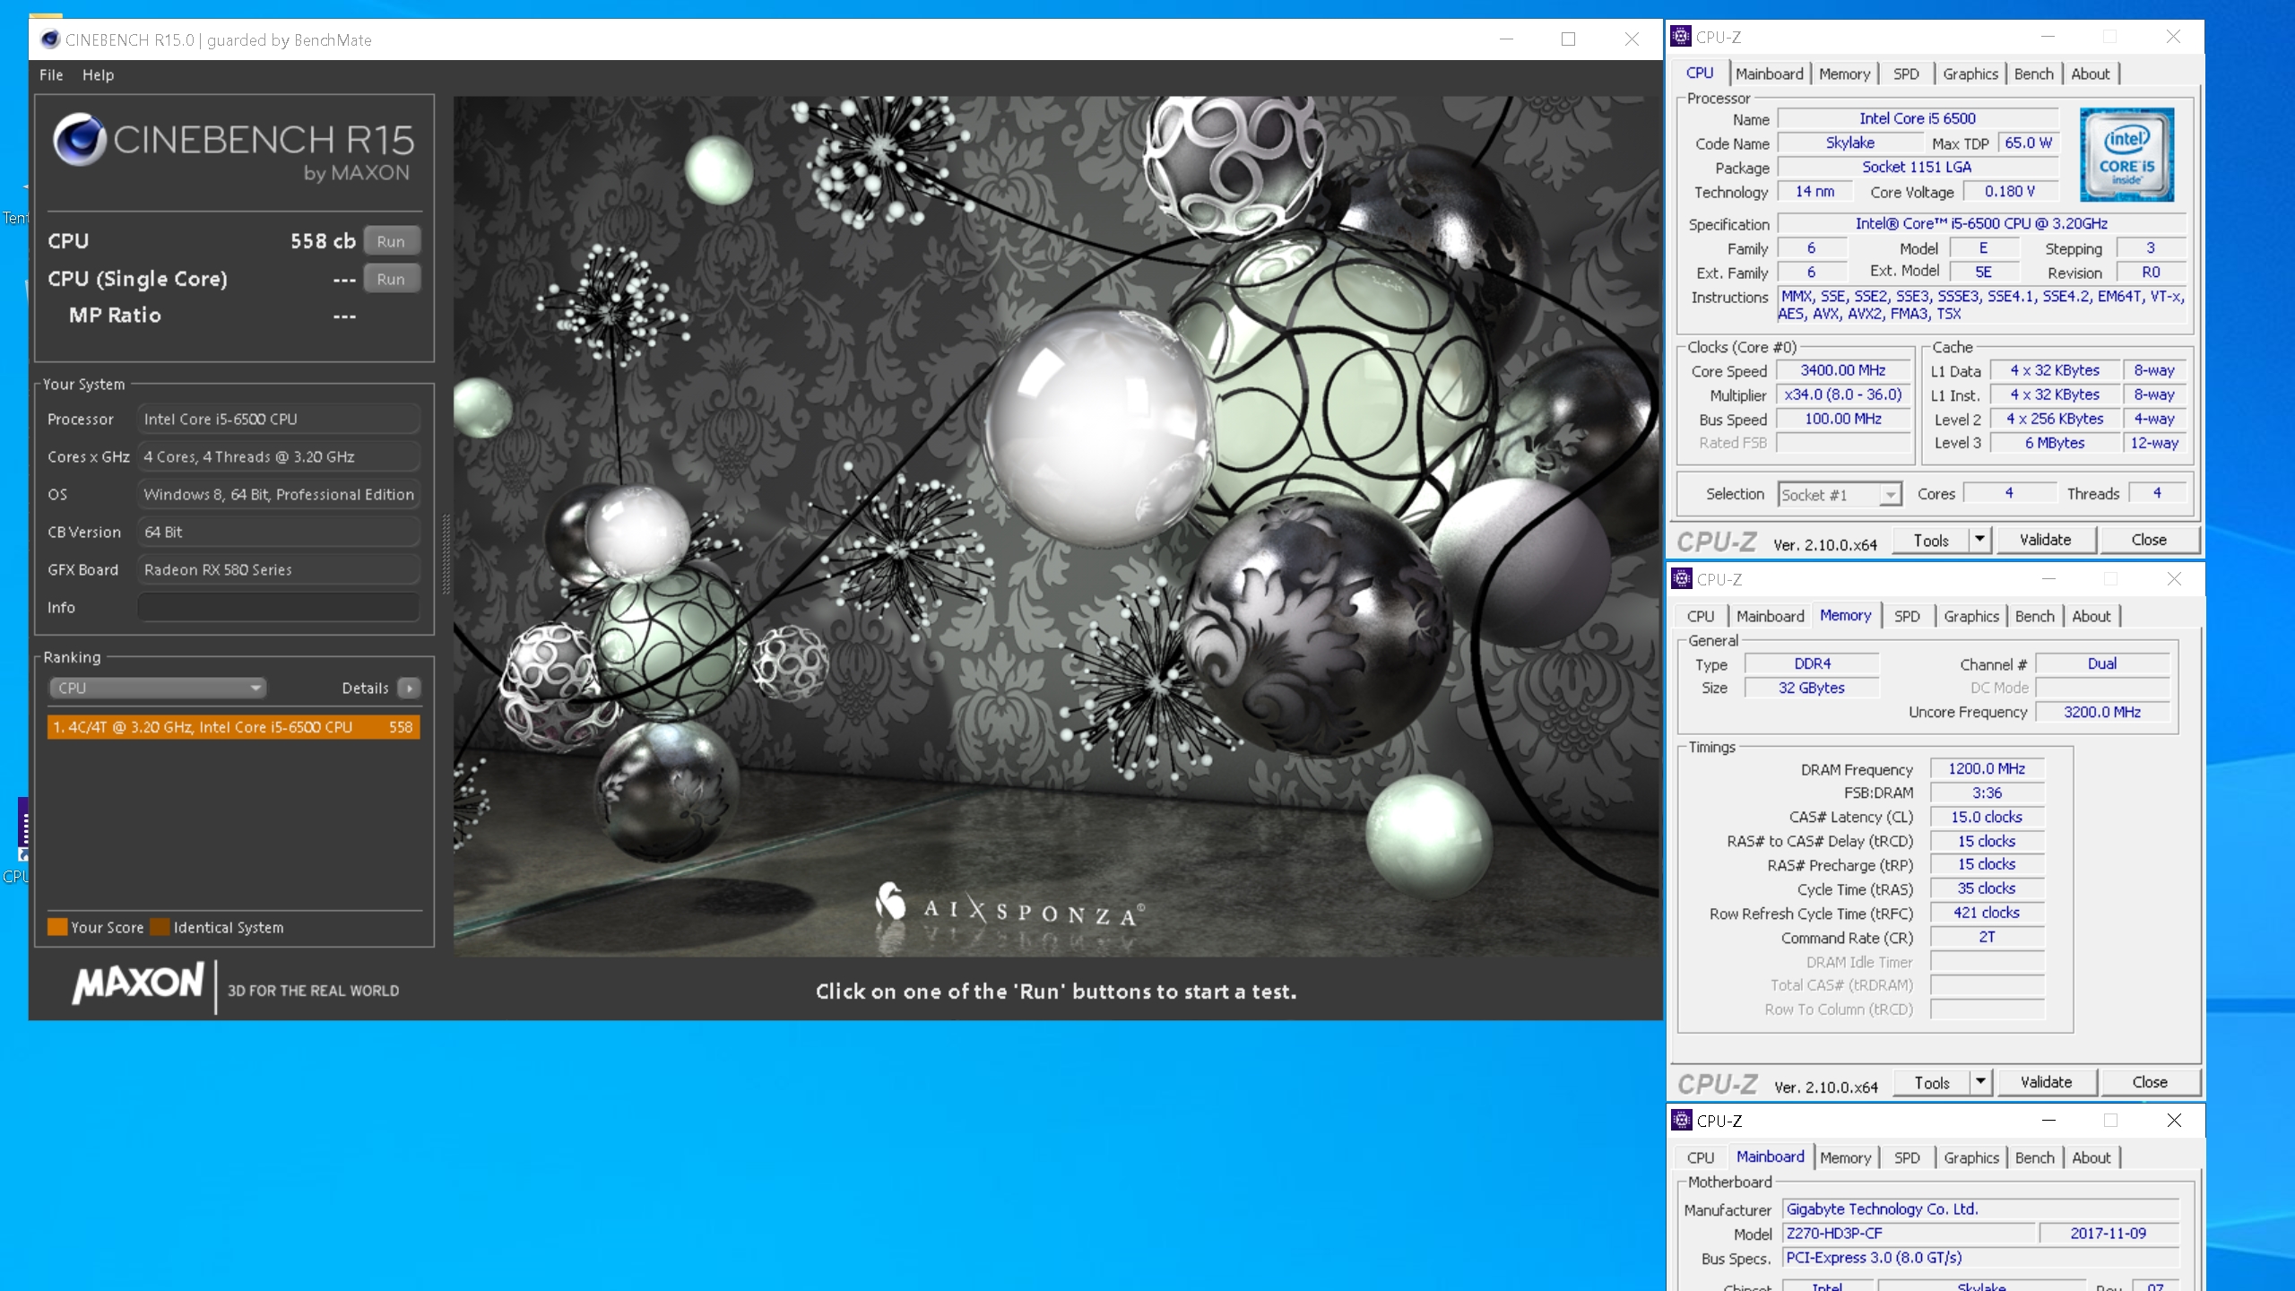Click Close button in middle CPU-Z window
The image size is (2295, 1291).
pos(2150,1083)
